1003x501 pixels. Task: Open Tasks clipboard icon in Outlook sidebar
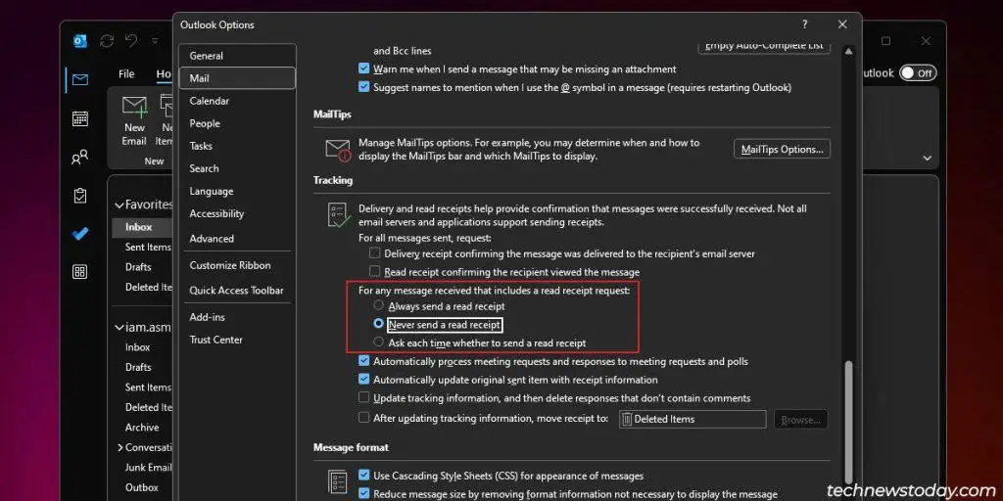point(80,196)
